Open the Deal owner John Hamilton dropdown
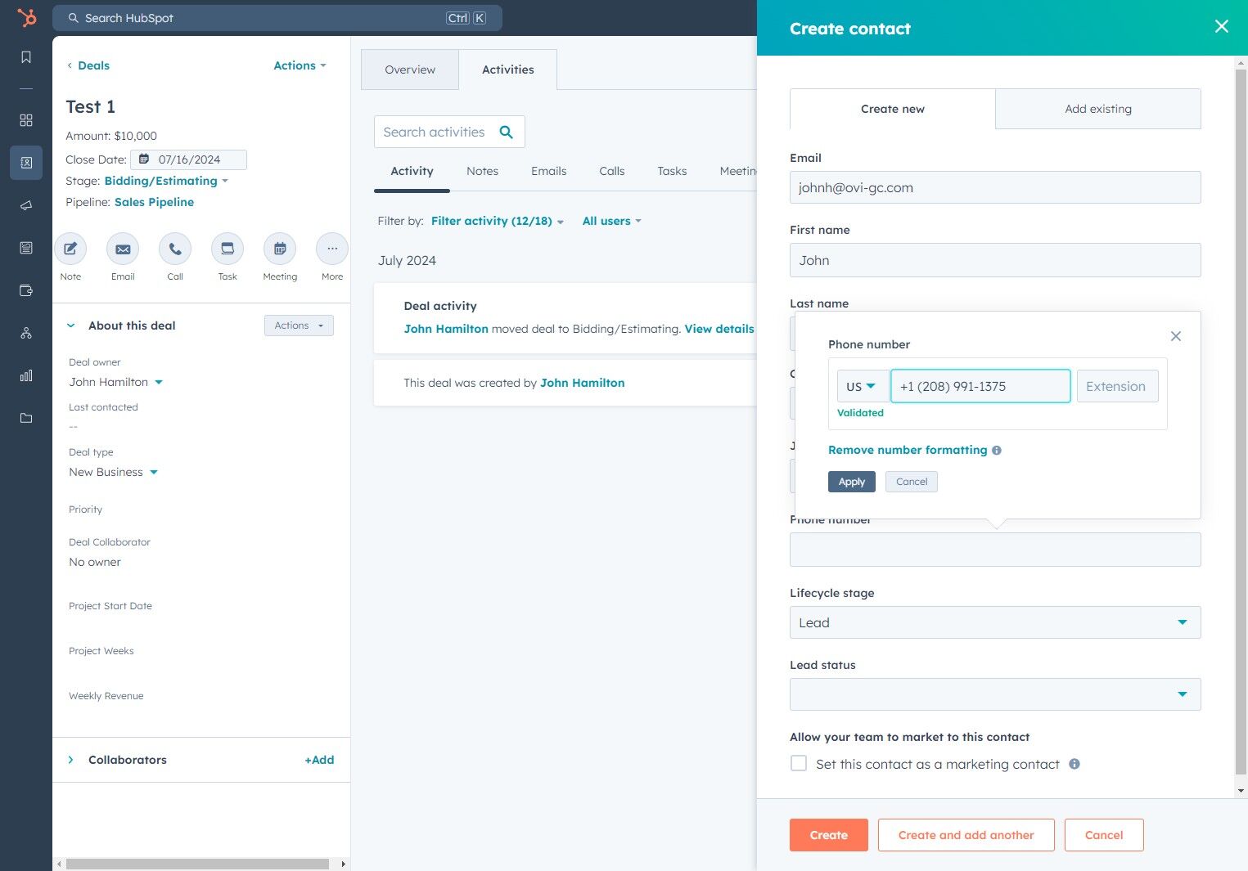Image resolution: width=1248 pixels, height=871 pixels. coord(116,382)
